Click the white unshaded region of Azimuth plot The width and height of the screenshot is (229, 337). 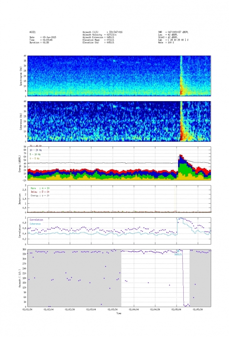click(155, 278)
